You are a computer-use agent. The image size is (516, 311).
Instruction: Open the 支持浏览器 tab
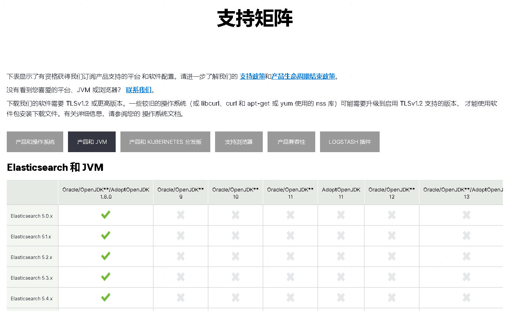pyautogui.click(x=239, y=142)
